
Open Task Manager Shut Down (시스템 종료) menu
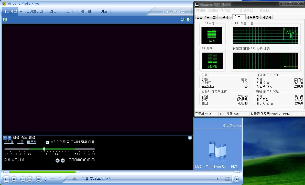tap(243, 10)
